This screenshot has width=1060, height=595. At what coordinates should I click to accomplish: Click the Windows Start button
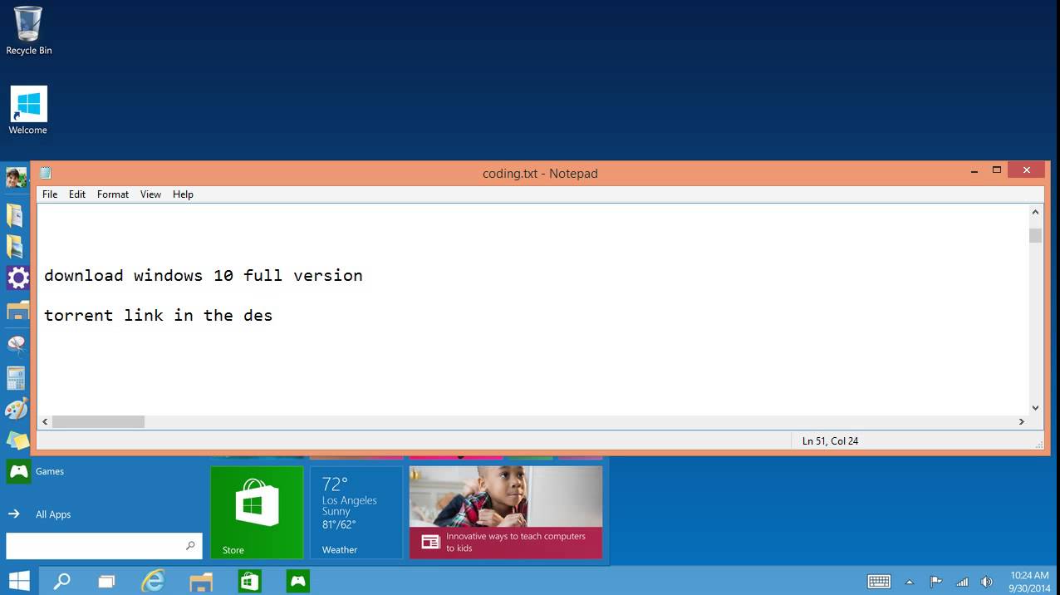pyautogui.click(x=18, y=580)
